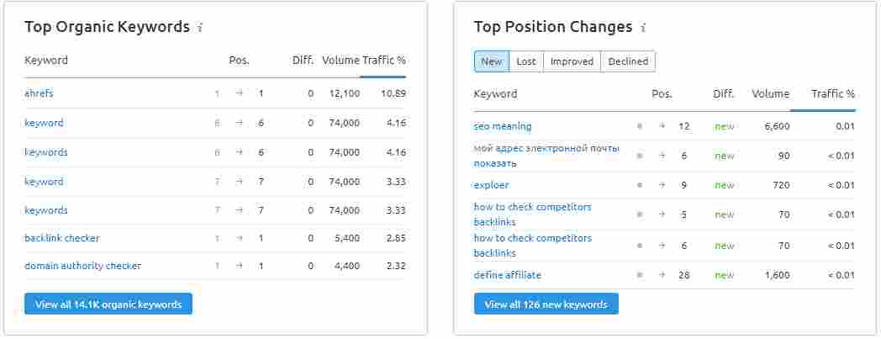
Task: Click the exploer keyword link
Action: pos(491,185)
